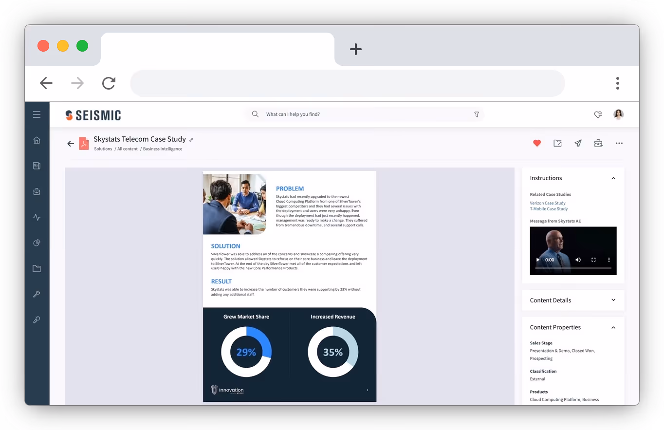The image size is (664, 430).
Task: Click the Grew Market Share 29% chart
Action: [x=246, y=352]
